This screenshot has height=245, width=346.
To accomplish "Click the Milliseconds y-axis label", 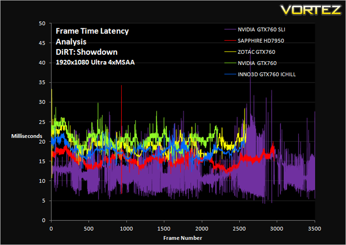I will click(26, 136).
